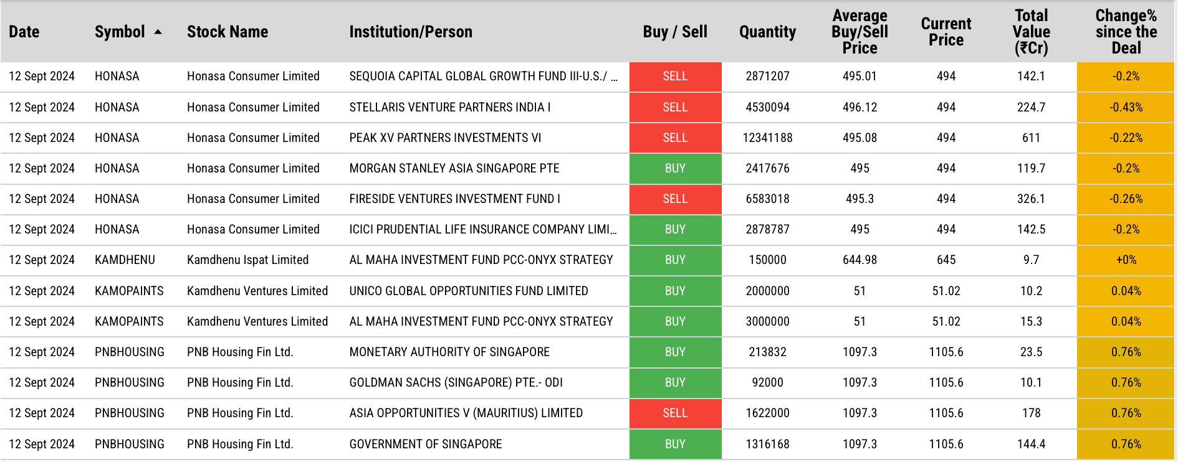Click the Stock Name column header
The image size is (1178, 462).
[227, 32]
